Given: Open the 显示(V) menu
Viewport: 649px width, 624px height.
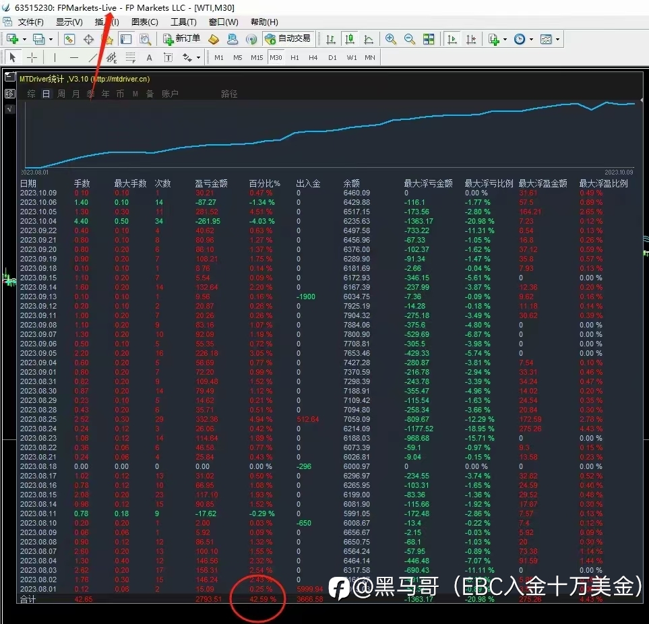Looking at the screenshot, I should (x=69, y=22).
